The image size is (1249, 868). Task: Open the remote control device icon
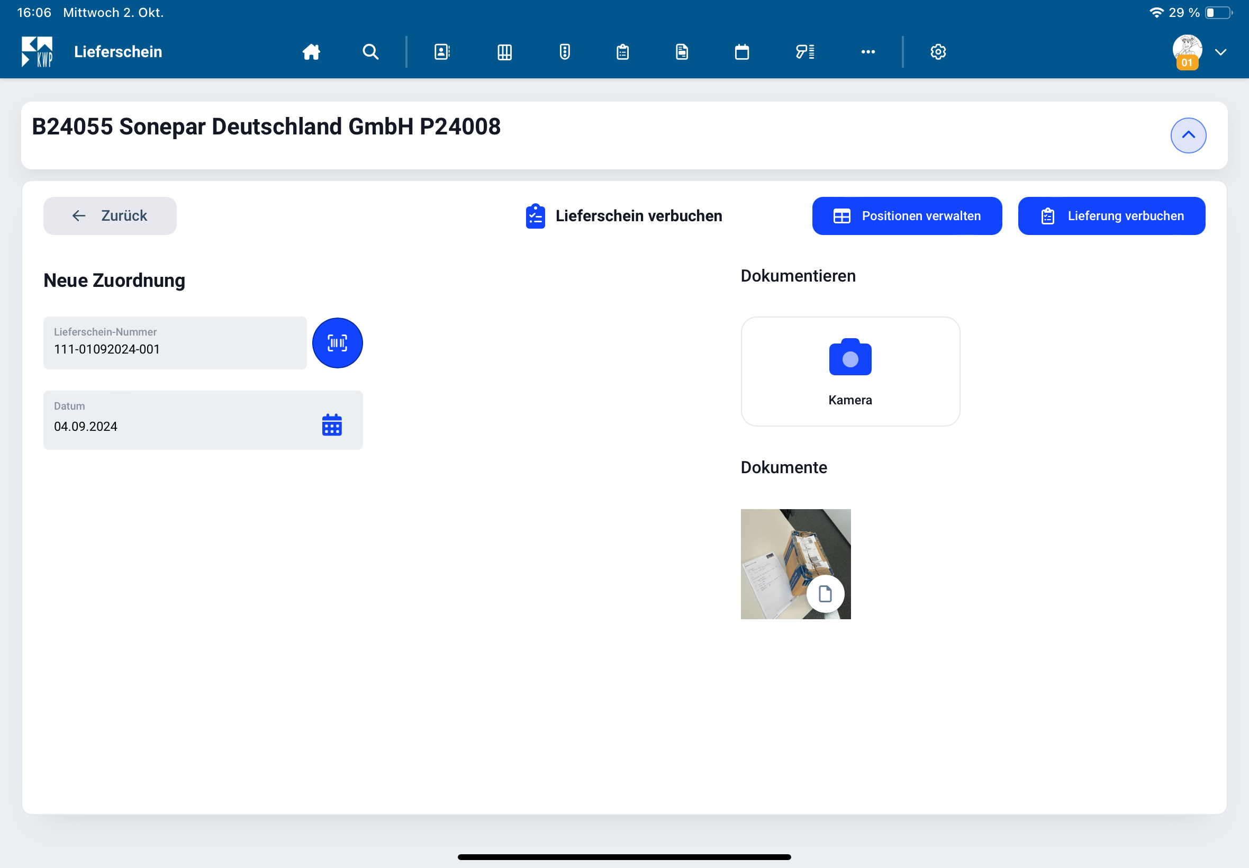(x=564, y=52)
